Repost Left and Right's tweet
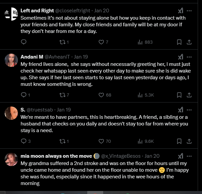 61,42
